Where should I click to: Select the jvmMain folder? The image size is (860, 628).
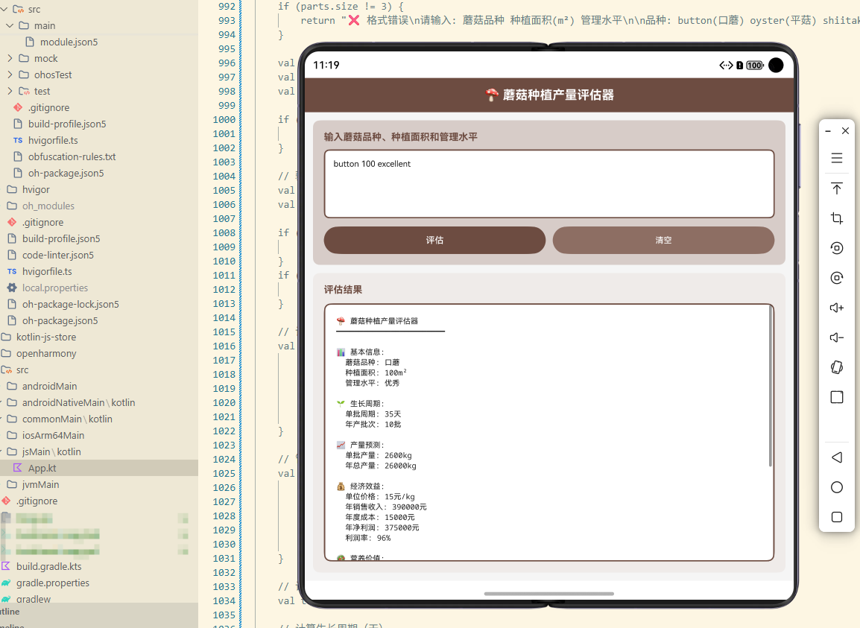(x=40, y=485)
